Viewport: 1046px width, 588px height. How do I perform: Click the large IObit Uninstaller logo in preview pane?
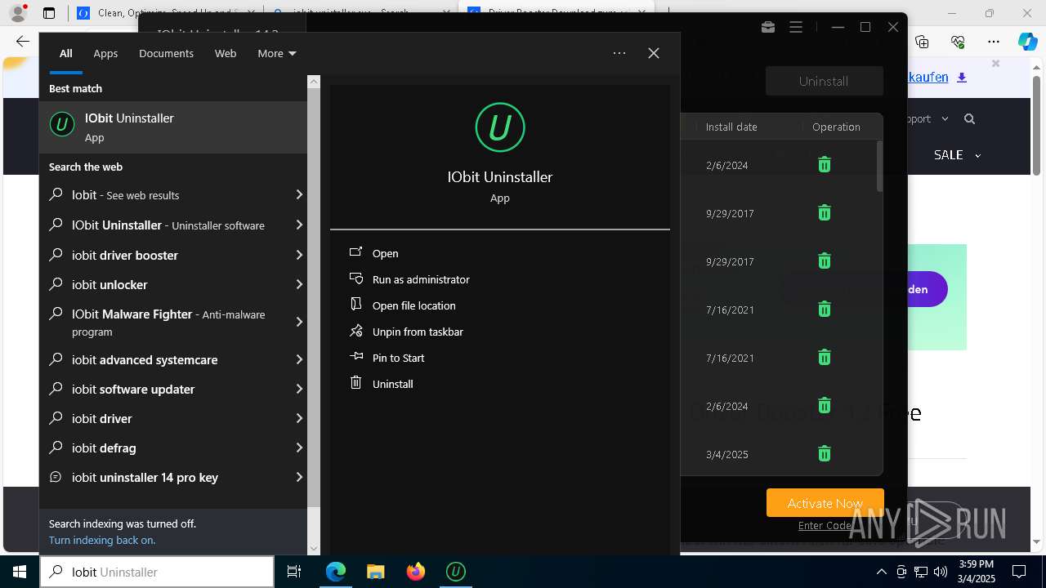499,127
